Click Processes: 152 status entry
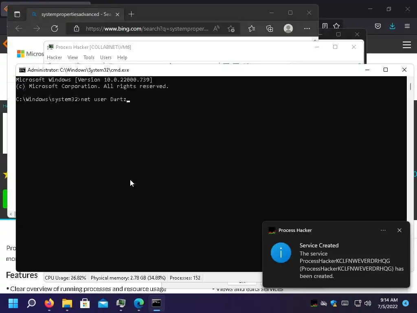Viewport: 417px width, 313px height. [x=185, y=278]
